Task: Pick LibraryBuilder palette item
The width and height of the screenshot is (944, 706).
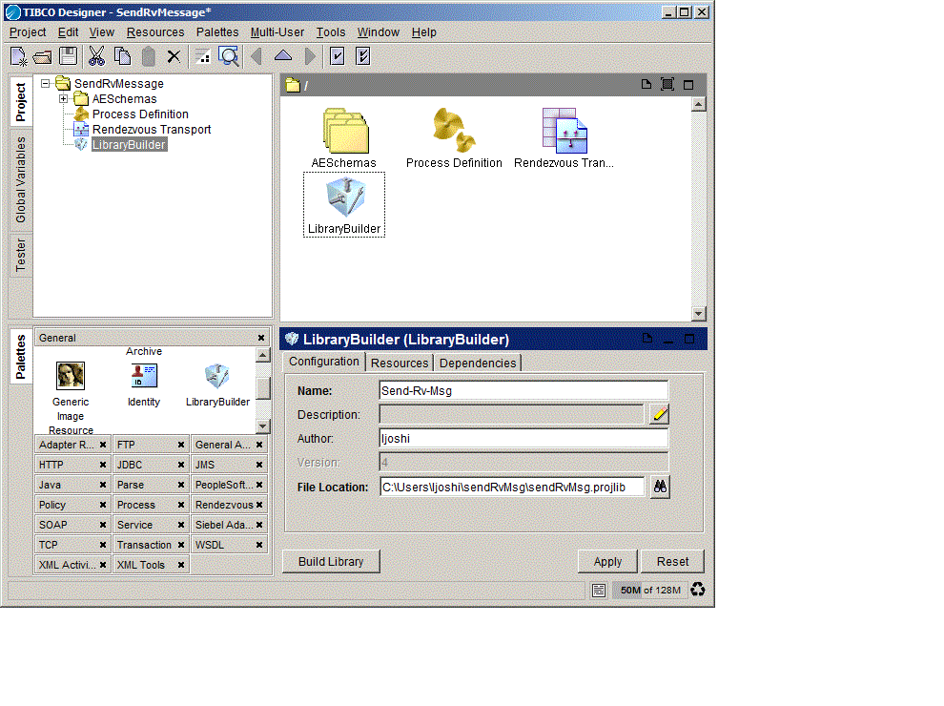Action: click(x=217, y=384)
